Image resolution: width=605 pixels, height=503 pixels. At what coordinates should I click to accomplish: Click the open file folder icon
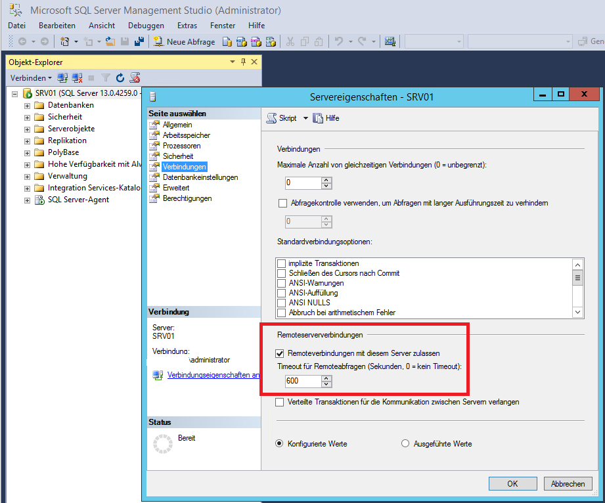[x=111, y=41]
